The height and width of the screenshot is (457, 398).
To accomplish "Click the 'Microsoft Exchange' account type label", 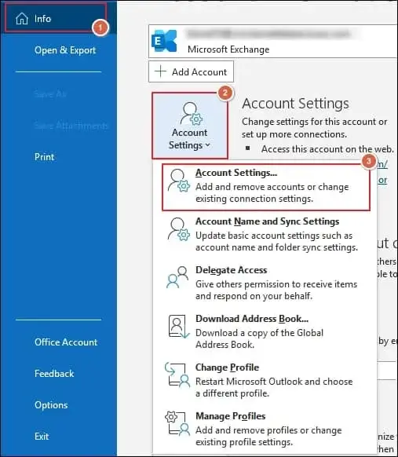I will 228,49.
